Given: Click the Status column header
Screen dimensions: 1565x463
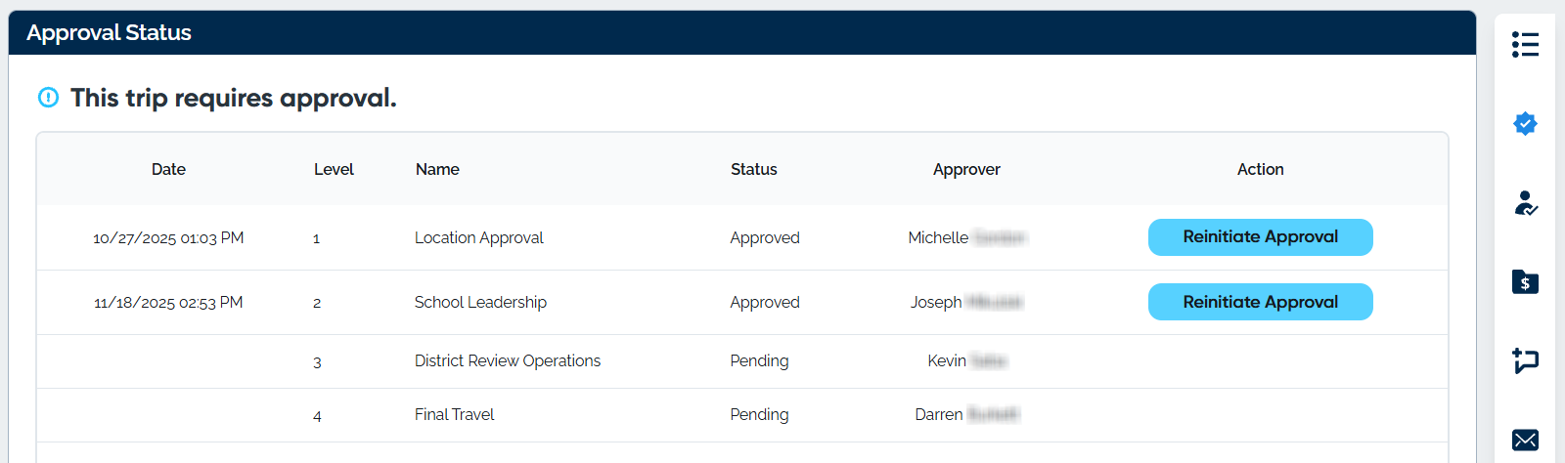Looking at the screenshot, I should [x=753, y=170].
